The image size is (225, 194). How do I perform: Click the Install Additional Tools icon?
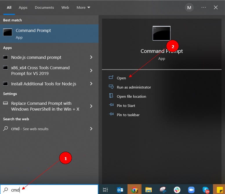tap(6, 84)
